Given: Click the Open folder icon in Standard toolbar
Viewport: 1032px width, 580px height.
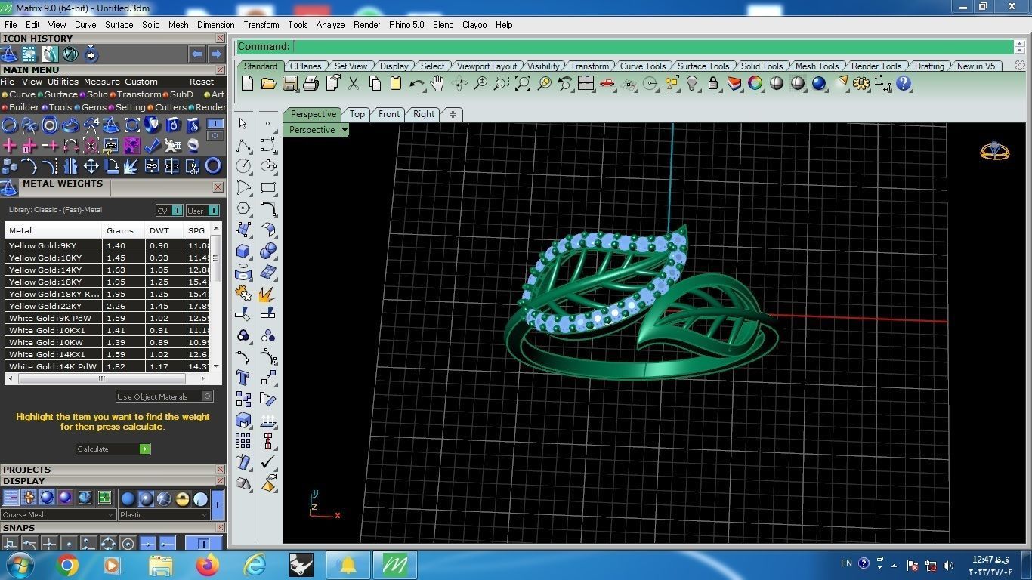Looking at the screenshot, I should tap(268, 84).
